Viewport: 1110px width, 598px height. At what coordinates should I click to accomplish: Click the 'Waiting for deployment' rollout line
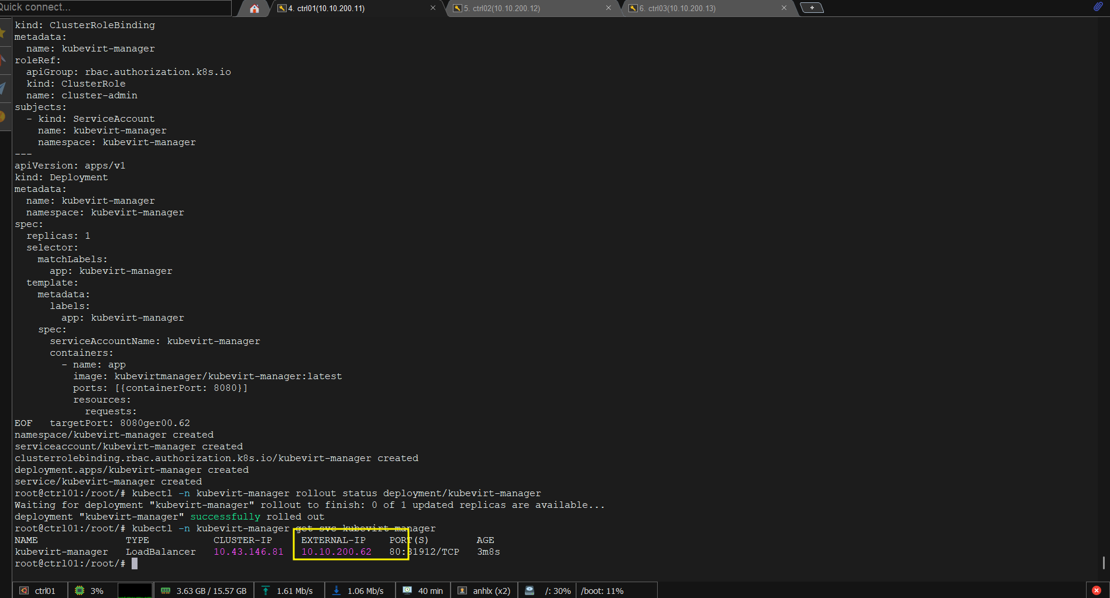310,505
